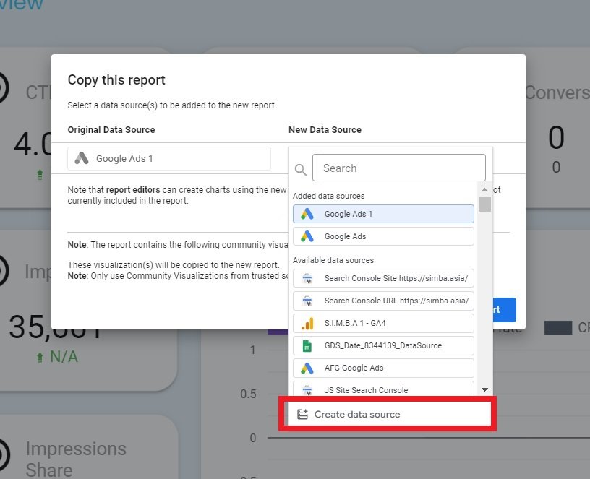Click the orange Analytics icon for S.I.M.B.A 1 - GA4
This screenshot has height=479, width=590.
(307, 323)
